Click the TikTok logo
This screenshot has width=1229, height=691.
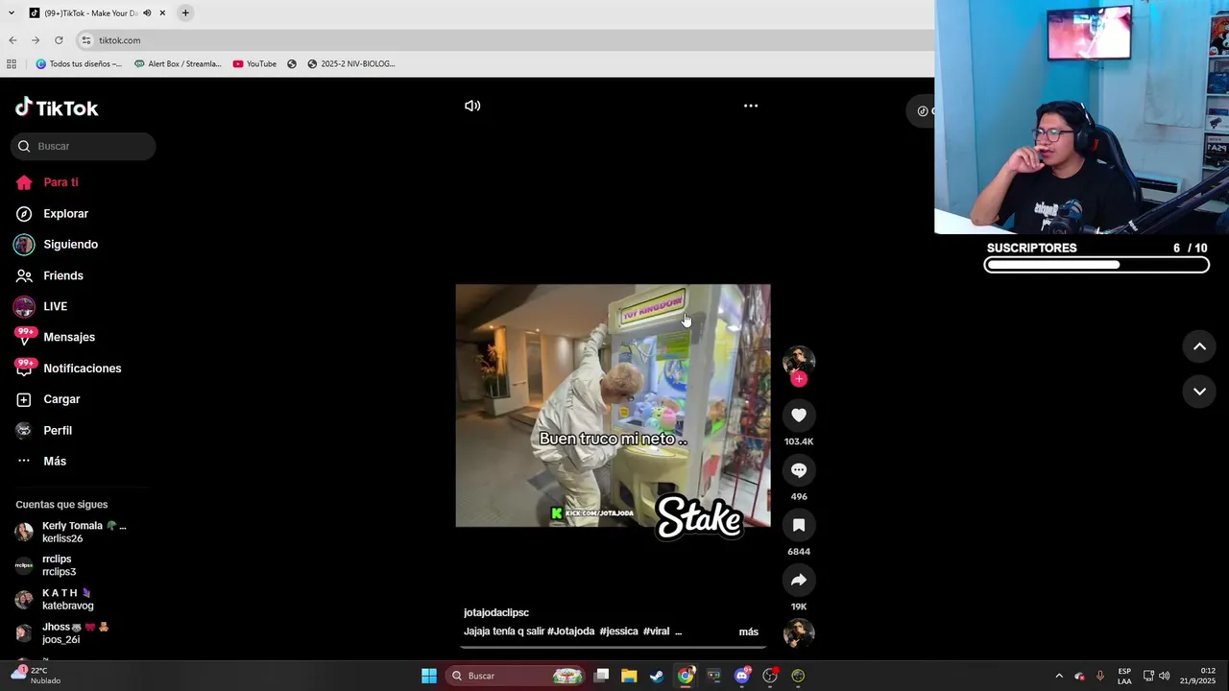click(57, 107)
